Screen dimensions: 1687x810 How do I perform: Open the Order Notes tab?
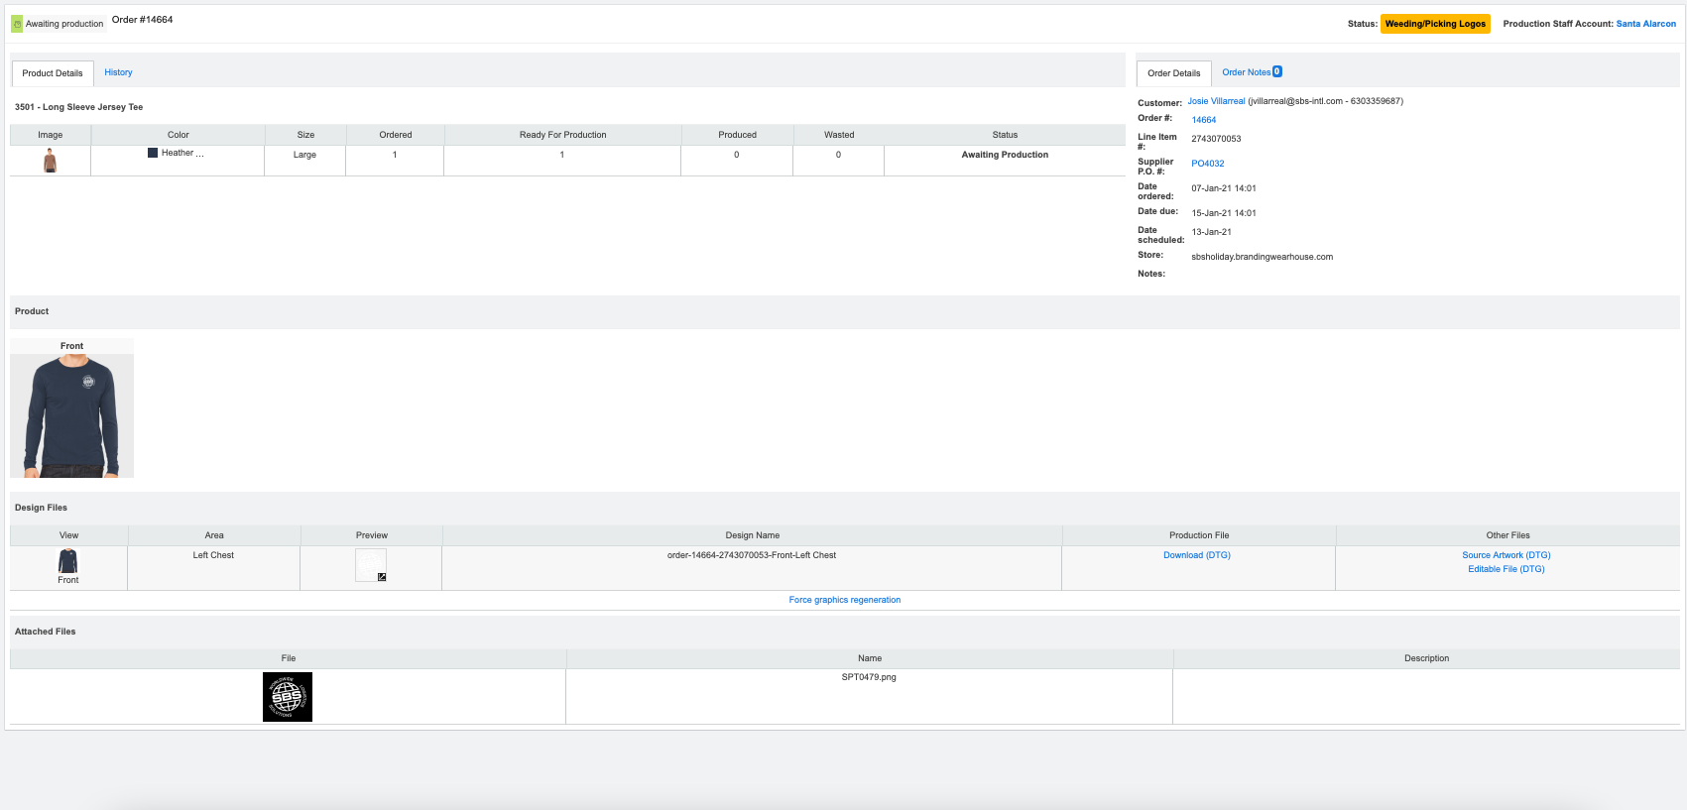point(1246,72)
